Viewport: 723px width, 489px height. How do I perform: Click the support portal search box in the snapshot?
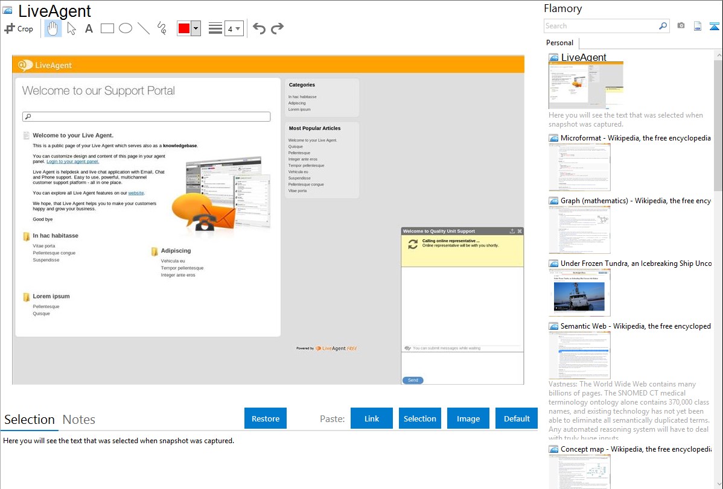tap(146, 116)
